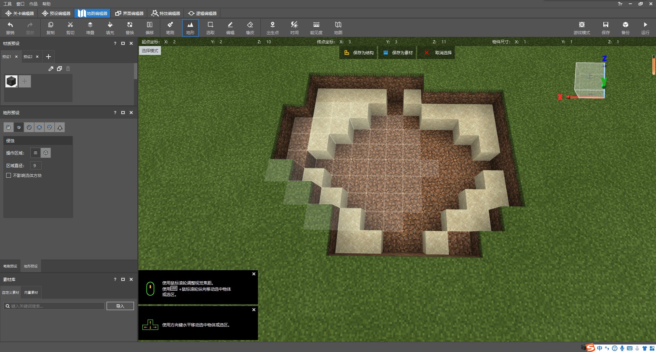
Task: Open the Visibility (能见度) setting
Action: 316,28
